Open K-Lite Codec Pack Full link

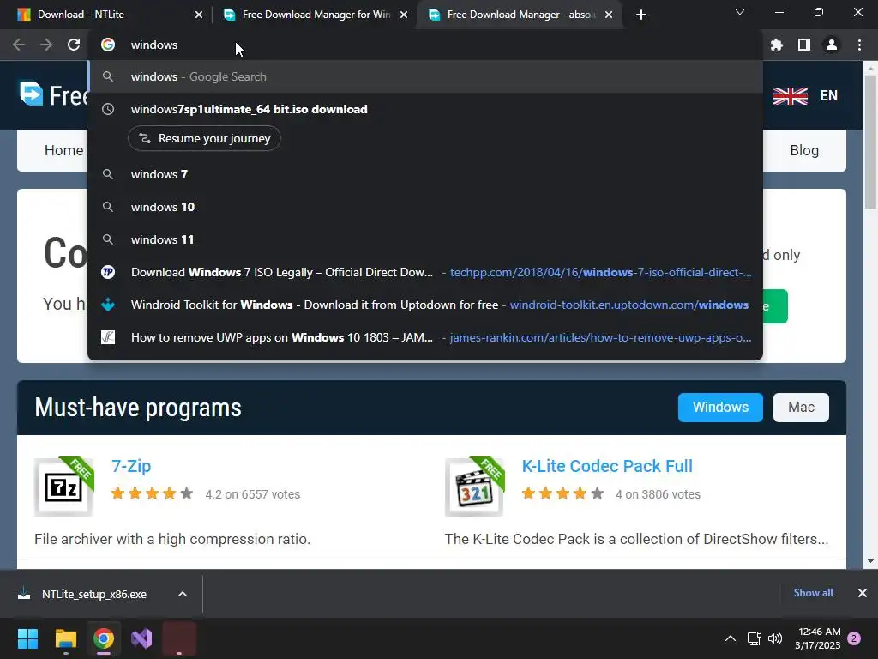point(607,466)
